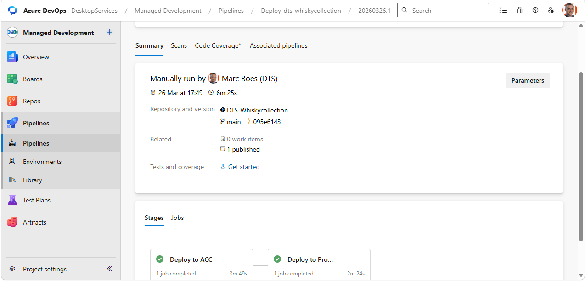This screenshot has height=281, width=585.
Task: Click the Managed Development project avatar
Action: (12, 33)
